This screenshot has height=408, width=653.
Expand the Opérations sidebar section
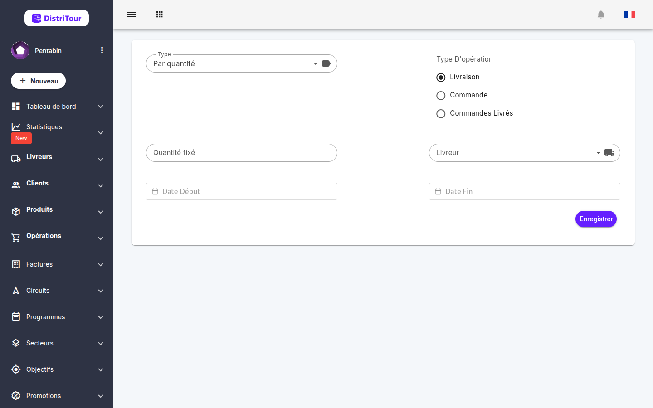click(x=57, y=236)
